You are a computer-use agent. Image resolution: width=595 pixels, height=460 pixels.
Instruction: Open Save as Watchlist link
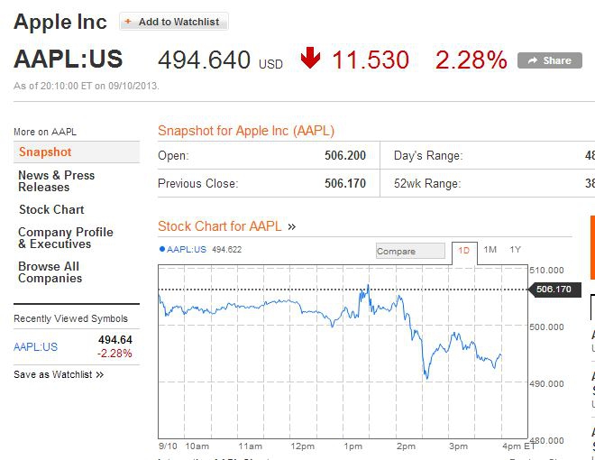click(59, 374)
